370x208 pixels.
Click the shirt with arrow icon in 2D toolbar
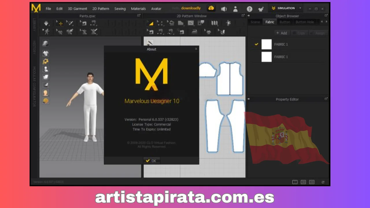207,31
